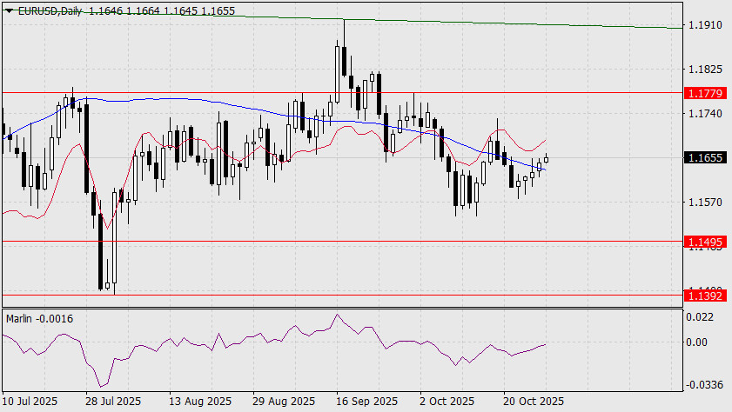Click the 1.1825 price scale value
The image size is (732, 412).
(705, 70)
